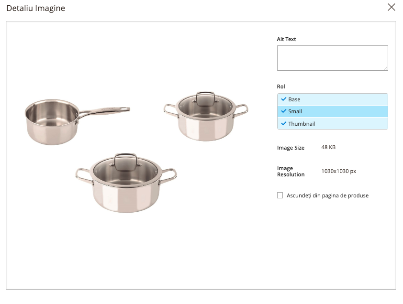Screen dimensions: 403x304
Task: Click the checkmark icon beside Small
Action: click(x=283, y=111)
